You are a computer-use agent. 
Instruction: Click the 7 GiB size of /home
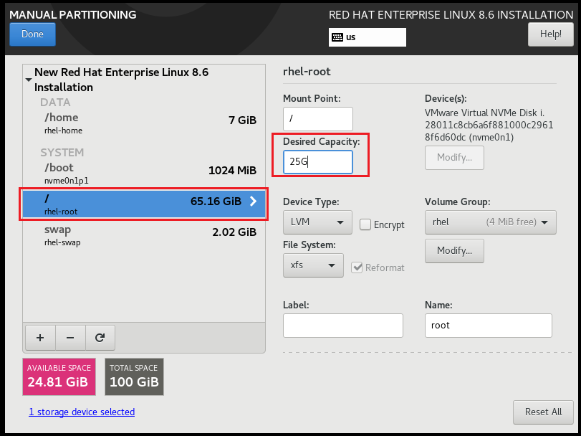tap(242, 120)
